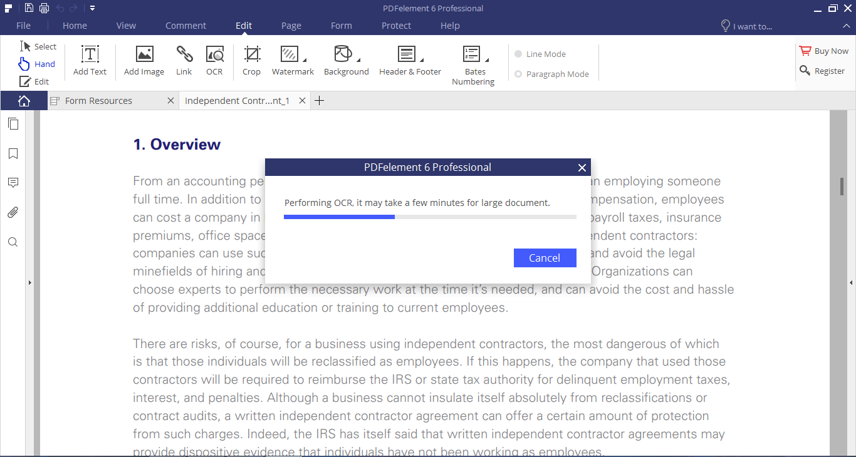The image size is (856, 457).
Task: Open the quick access customize dropdown
Action: pos(92,8)
